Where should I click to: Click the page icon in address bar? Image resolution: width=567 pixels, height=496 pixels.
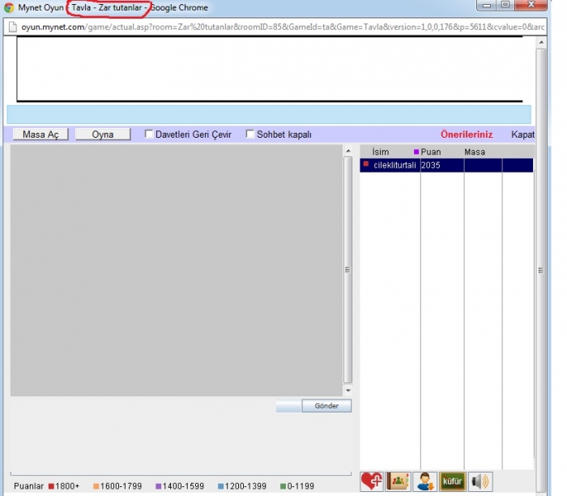point(13,27)
